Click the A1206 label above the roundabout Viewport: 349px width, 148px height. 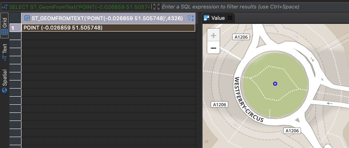pyautogui.click(x=241, y=37)
